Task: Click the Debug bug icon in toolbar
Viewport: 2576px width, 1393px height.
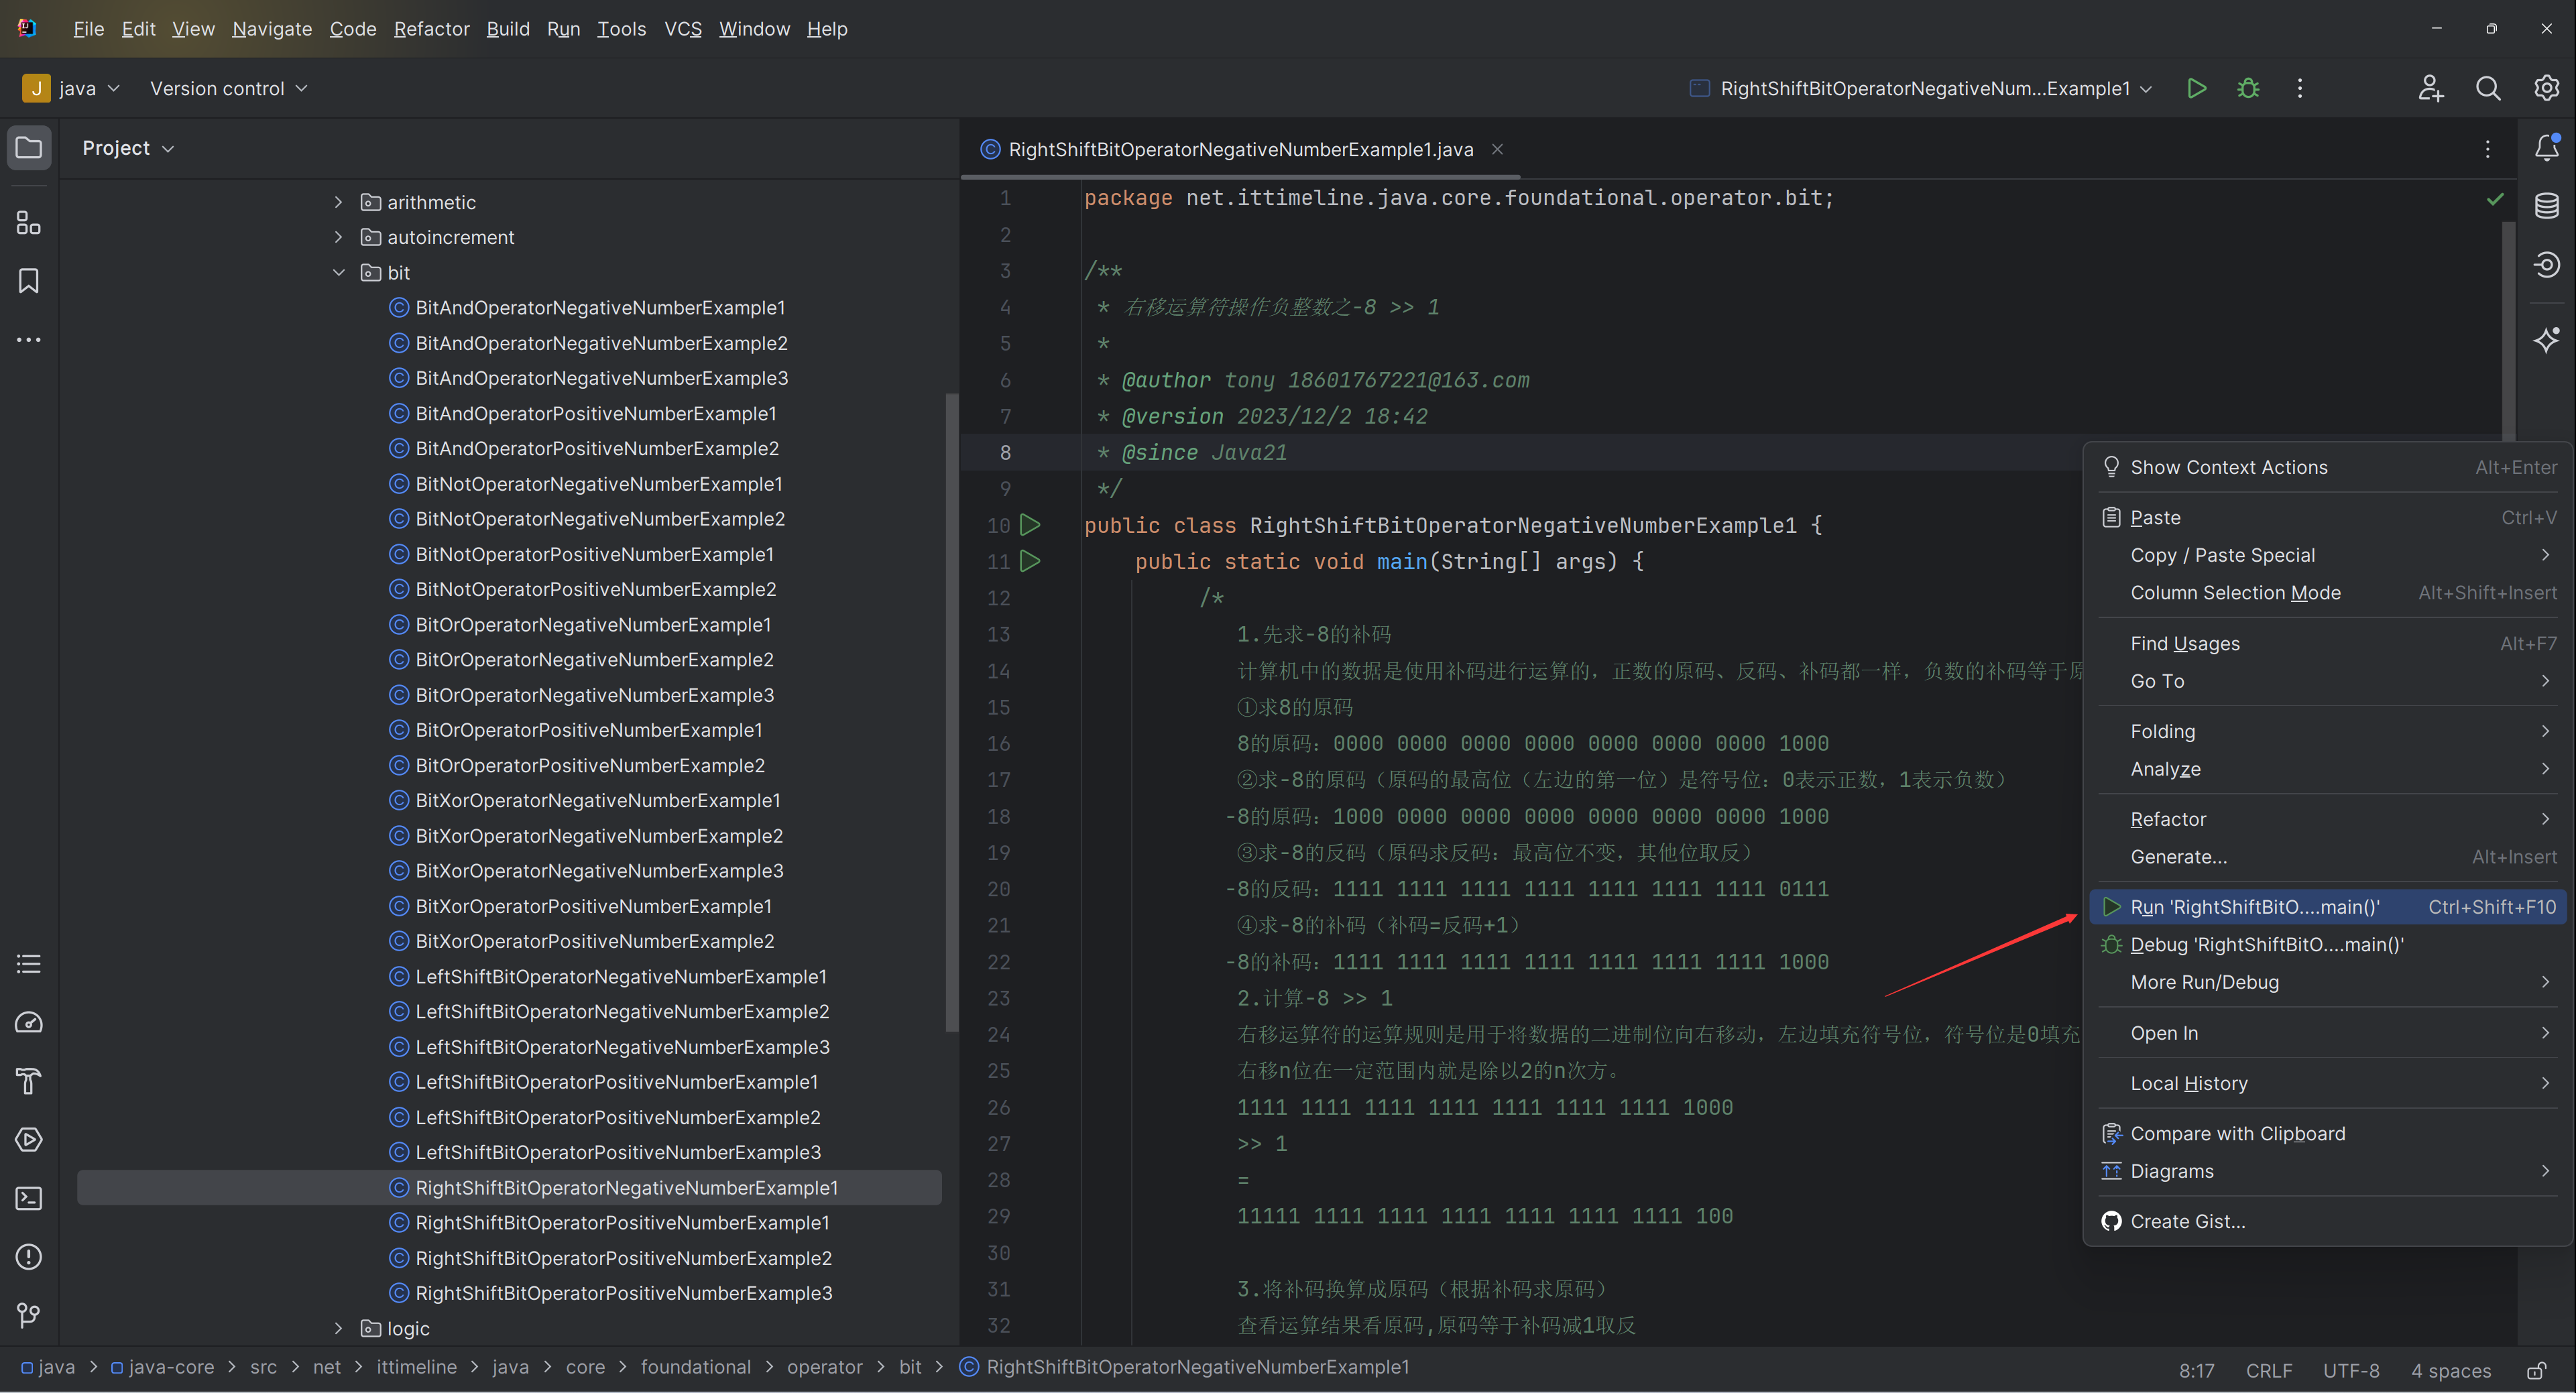Action: (x=2248, y=88)
